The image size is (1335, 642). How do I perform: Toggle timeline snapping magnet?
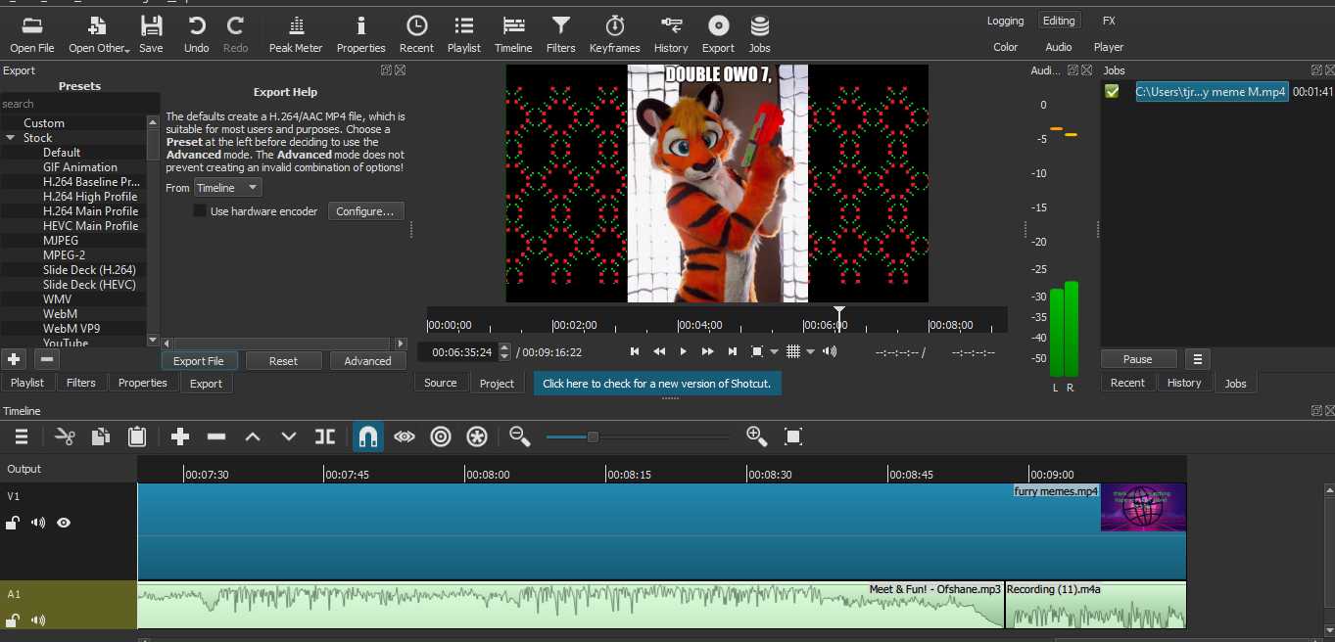368,437
